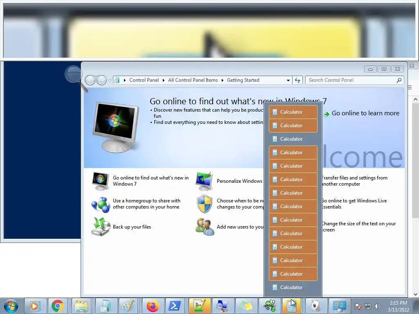Open the Windows Start orb
Screen dimensions: 419x314
click(11, 306)
